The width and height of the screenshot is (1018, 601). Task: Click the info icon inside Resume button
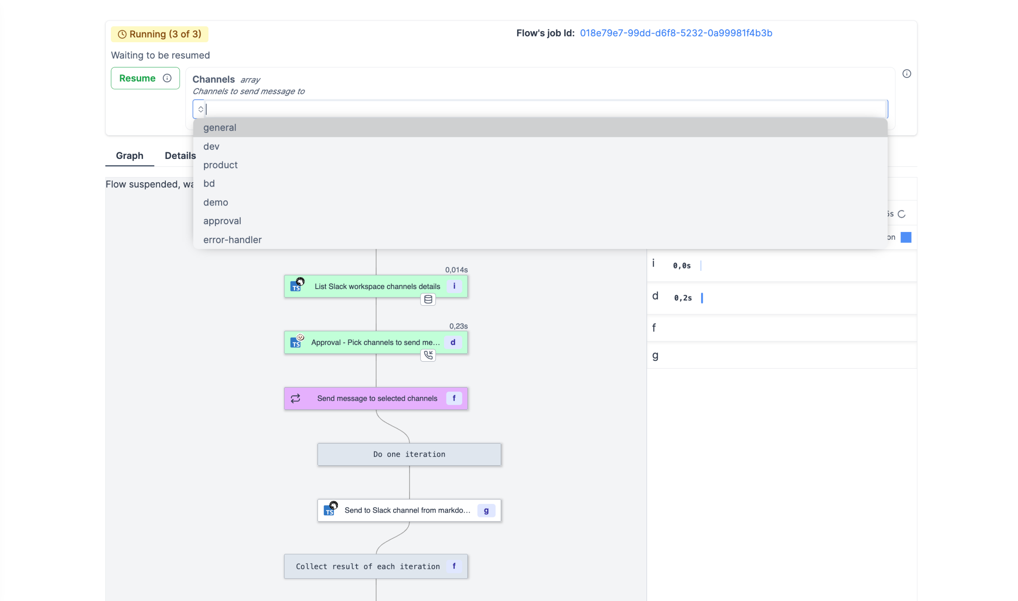point(167,78)
